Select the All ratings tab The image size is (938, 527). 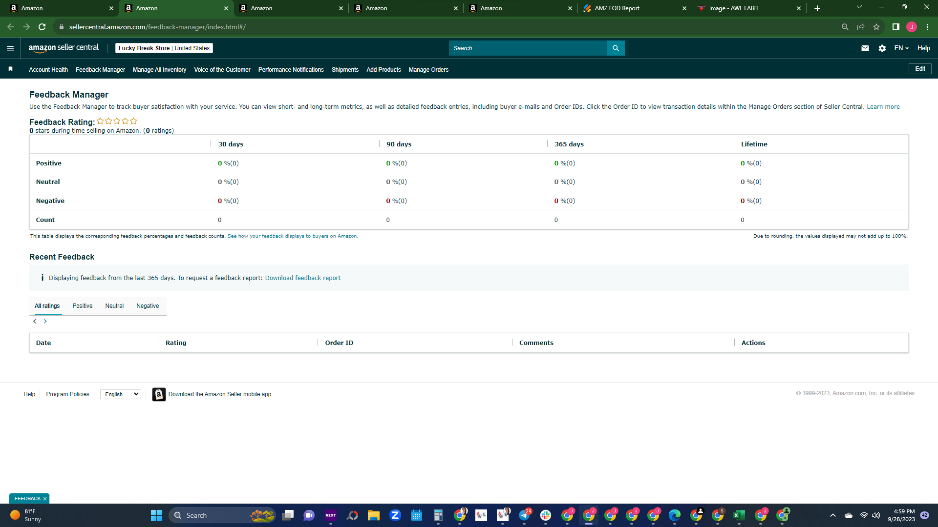pyautogui.click(x=47, y=306)
